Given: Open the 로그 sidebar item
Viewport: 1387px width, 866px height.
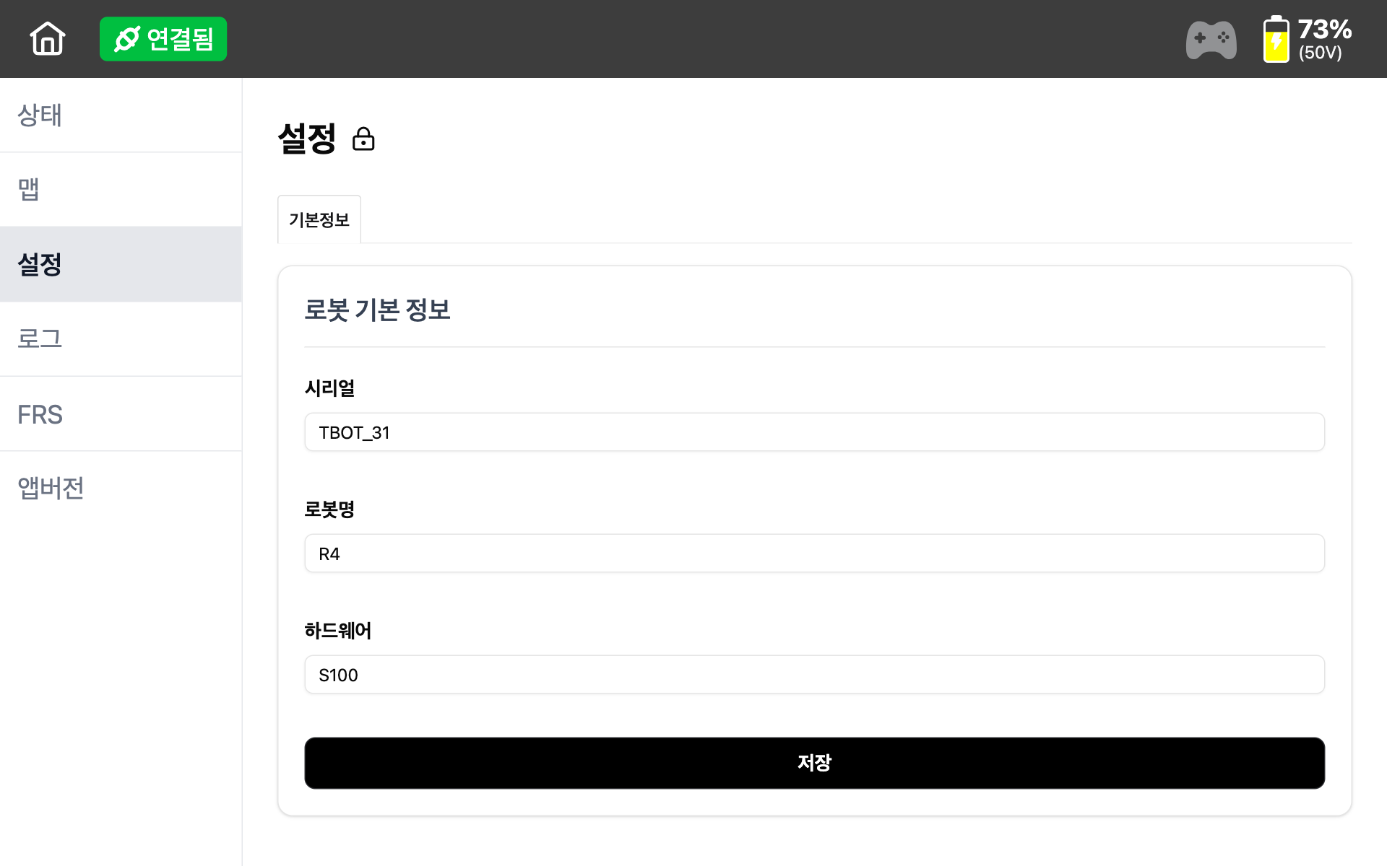Looking at the screenshot, I should tap(121, 339).
